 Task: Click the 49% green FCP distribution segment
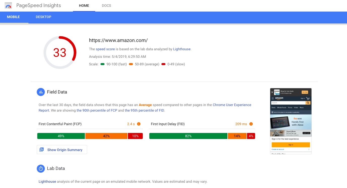point(61,136)
